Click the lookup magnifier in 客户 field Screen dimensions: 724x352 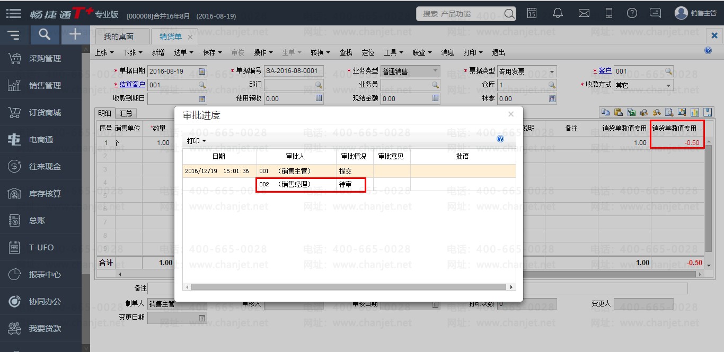point(669,71)
